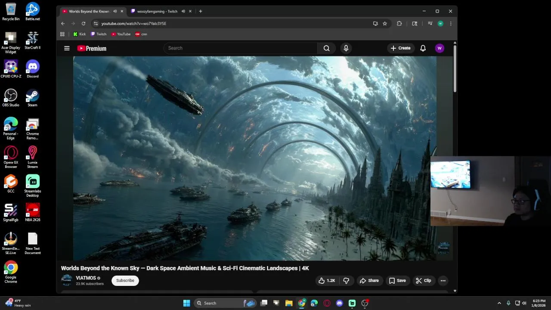The height and width of the screenshot is (310, 551).
Task: Switch to woozyfamgaming Twitch tab
Action: click(x=157, y=11)
